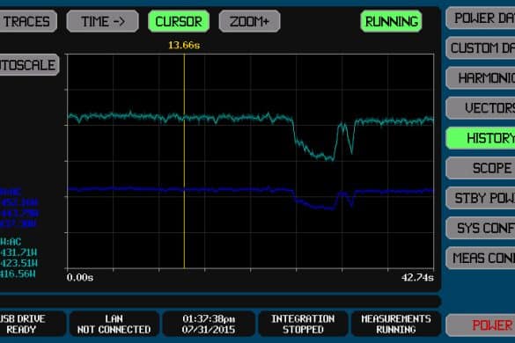Image resolution: width=515 pixels, height=343 pixels.
Task: Toggle the CURSOR mode off
Action: (x=179, y=22)
